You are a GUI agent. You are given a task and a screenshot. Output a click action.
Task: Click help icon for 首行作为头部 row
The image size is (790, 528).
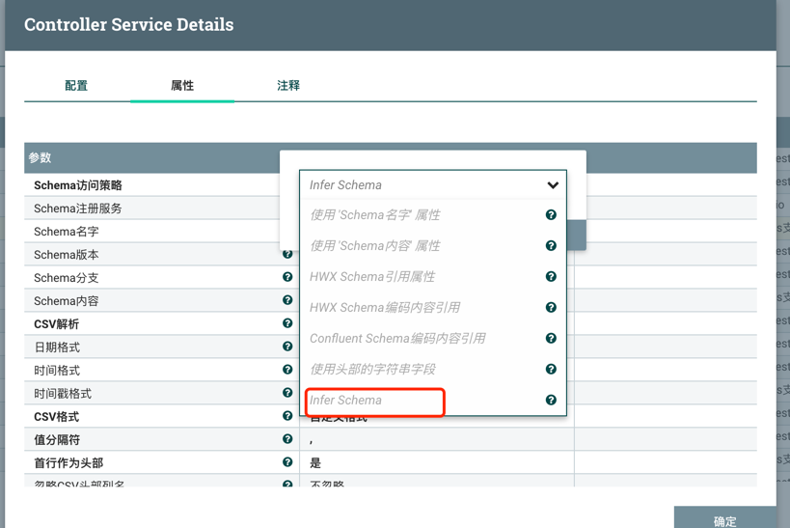click(287, 462)
